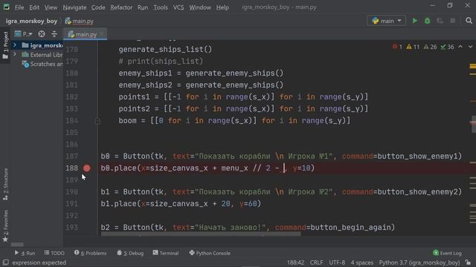Open the Edit menu
Screen dimensions: 476x267
point(34,7)
